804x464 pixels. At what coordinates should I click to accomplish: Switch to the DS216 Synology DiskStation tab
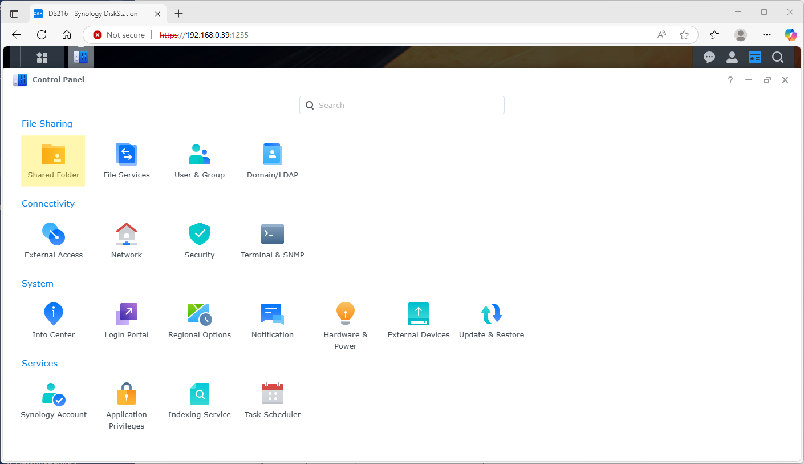click(x=91, y=13)
